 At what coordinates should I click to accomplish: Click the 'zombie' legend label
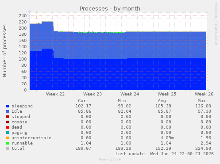(x=19, y=122)
